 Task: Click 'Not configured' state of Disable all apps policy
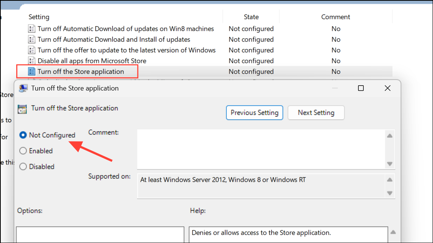click(251, 60)
